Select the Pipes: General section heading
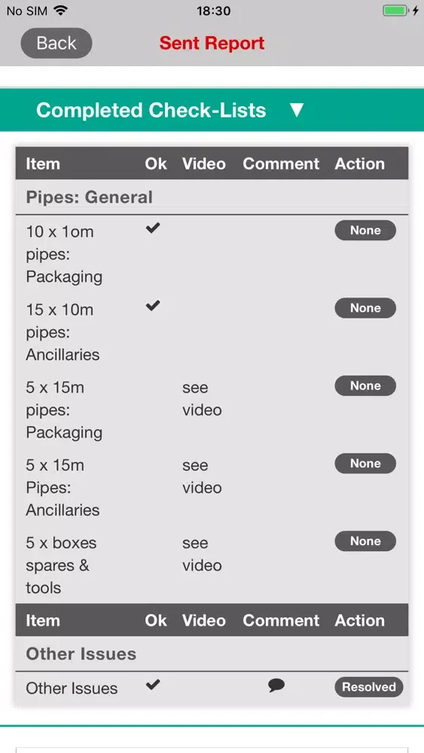Screen dimensions: 424x753 click(x=90, y=197)
